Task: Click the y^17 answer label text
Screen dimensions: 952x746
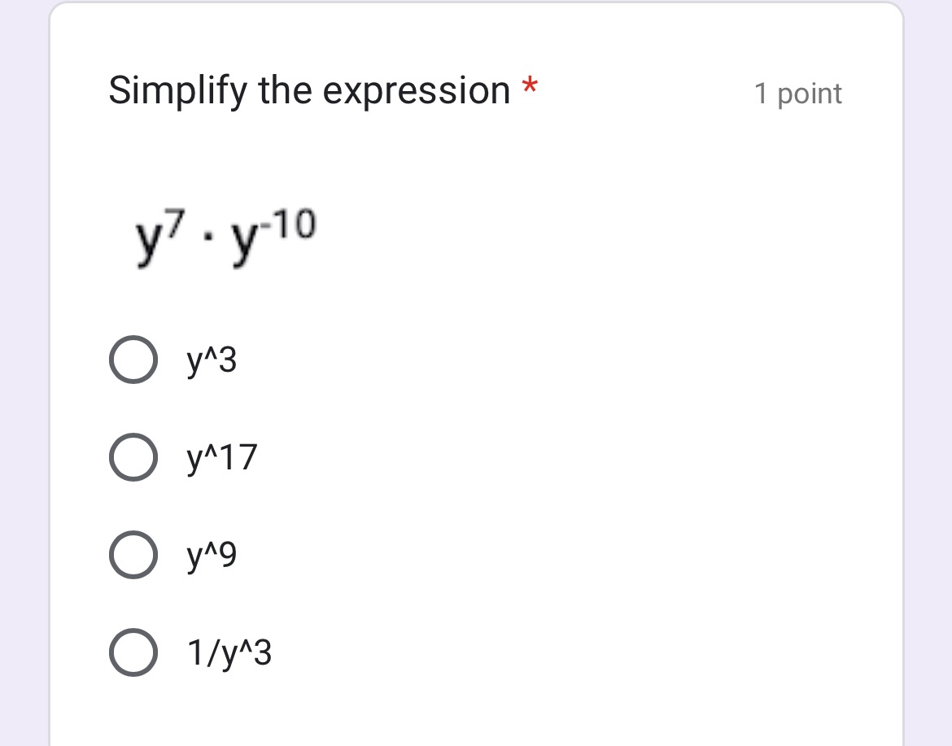Action: click(x=222, y=458)
